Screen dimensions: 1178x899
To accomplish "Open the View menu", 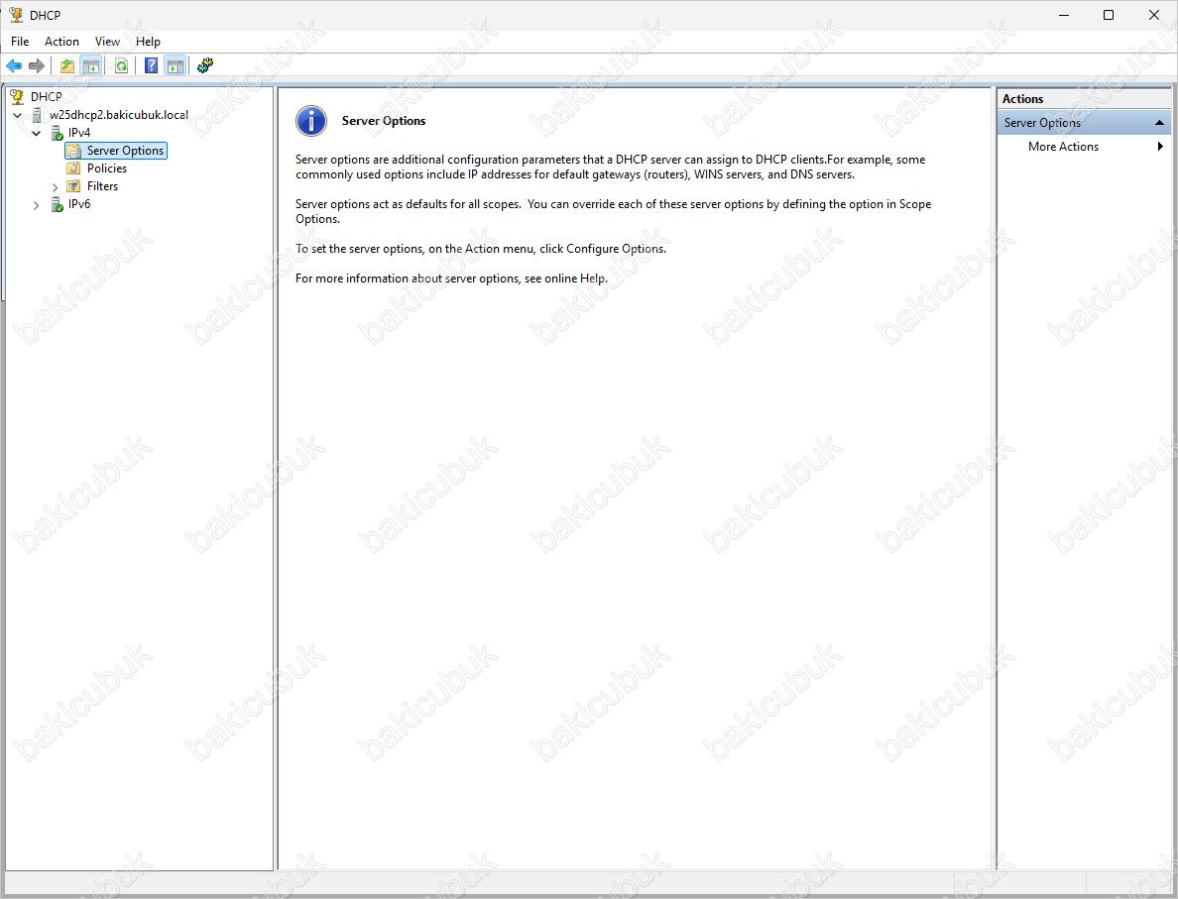I will pyautogui.click(x=107, y=42).
